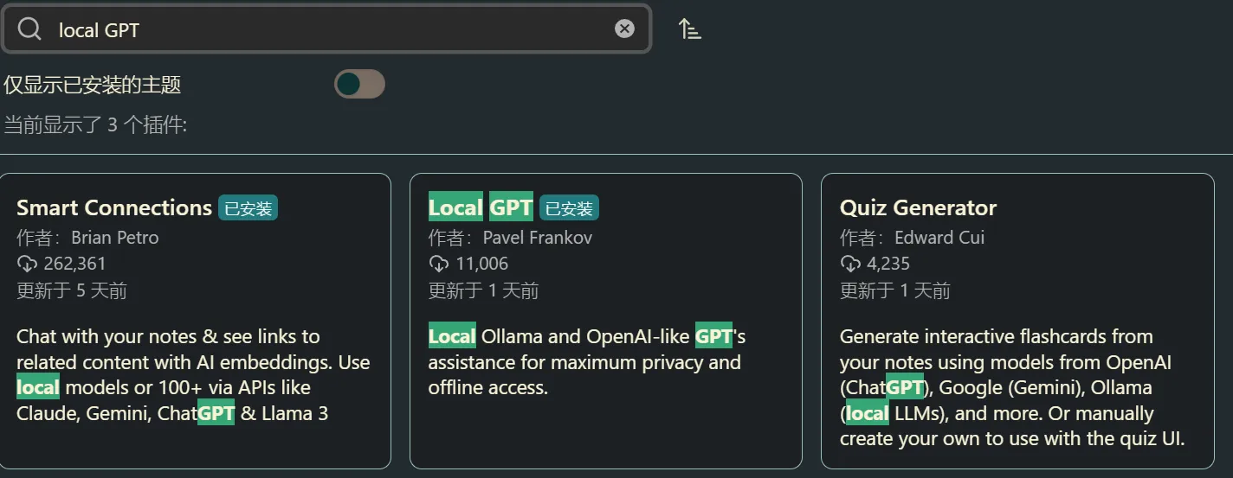1233x478 pixels.
Task: Click the Smart Connections description text
Action: pyautogui.click(x=193, y=374)
